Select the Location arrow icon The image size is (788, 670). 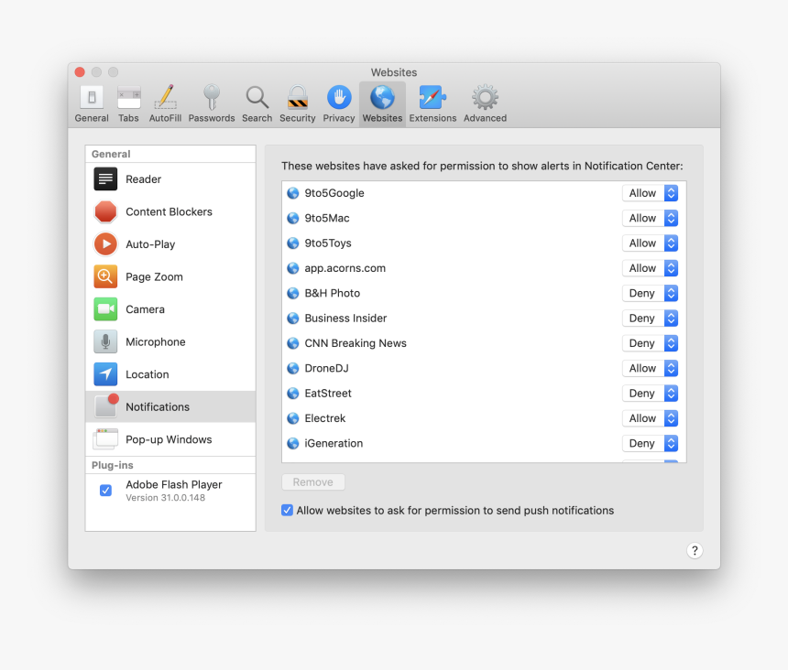[x=105, y=374]
